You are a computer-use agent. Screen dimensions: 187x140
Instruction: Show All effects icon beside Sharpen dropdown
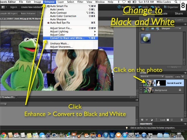pos(157,29)
